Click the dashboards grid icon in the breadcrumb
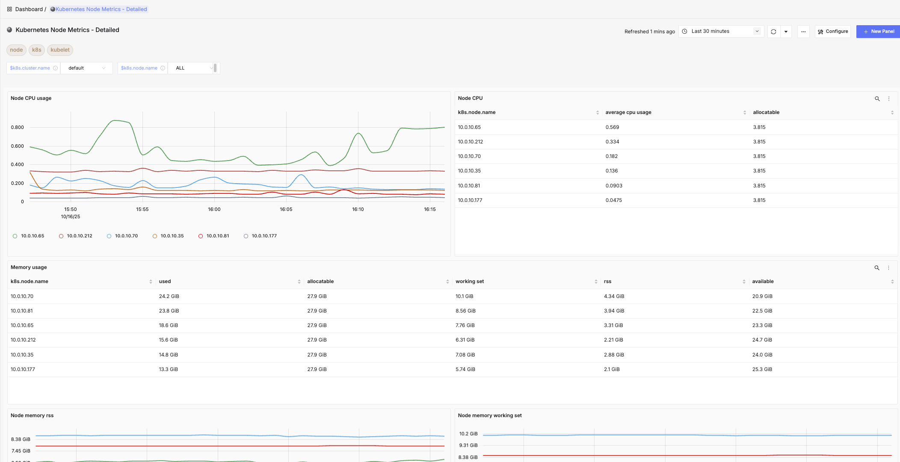 pyautogui.click(x=9, y=9)
